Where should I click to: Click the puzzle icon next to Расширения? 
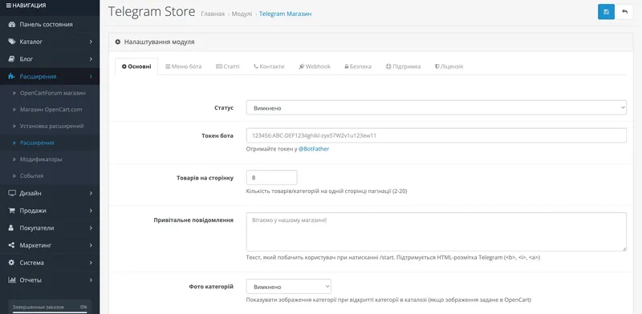[x=12, y=76]
